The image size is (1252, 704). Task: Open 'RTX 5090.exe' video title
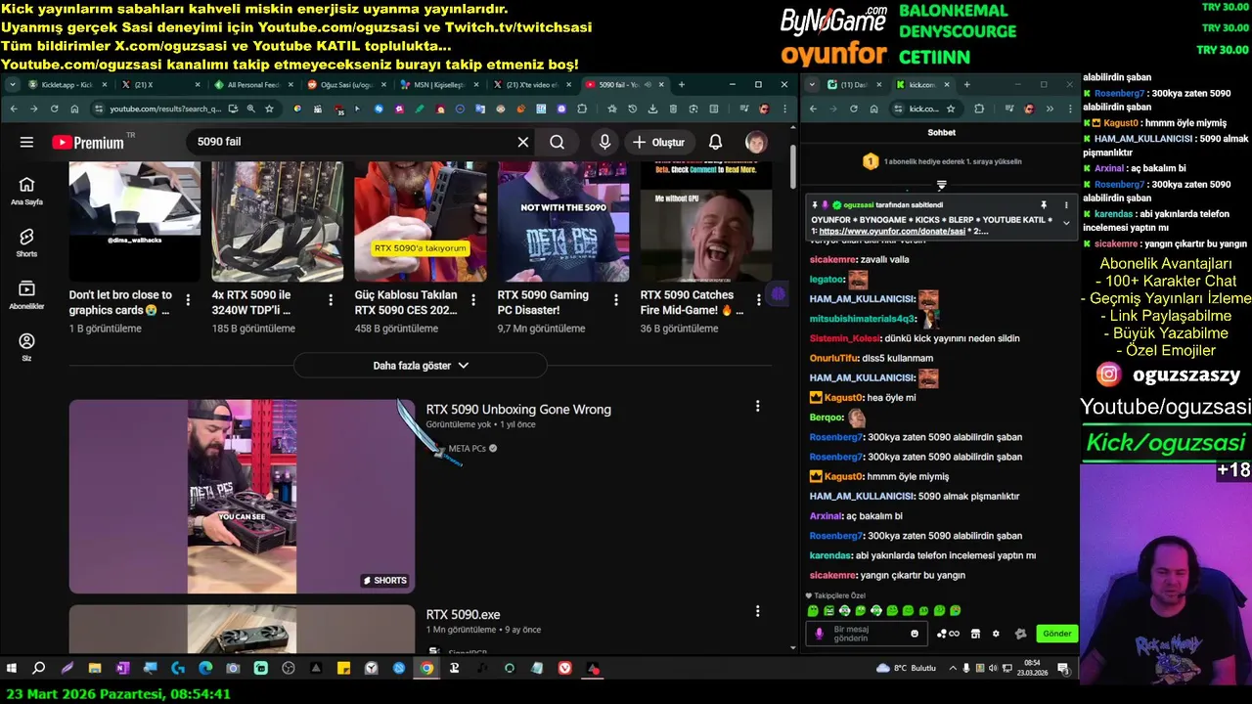[463, 615]
